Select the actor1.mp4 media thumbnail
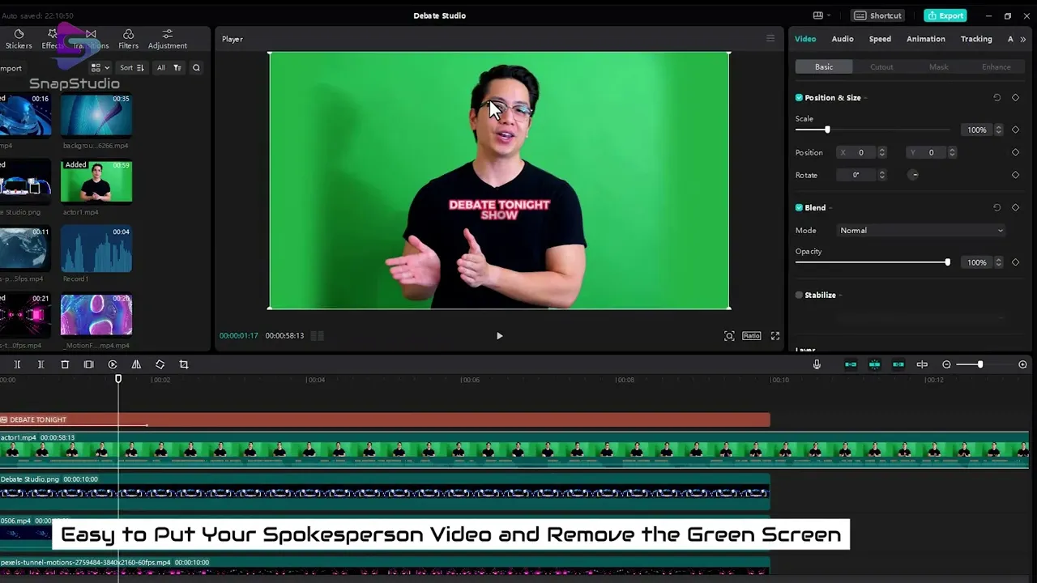The image size is (1037, 583). [96, 181]
